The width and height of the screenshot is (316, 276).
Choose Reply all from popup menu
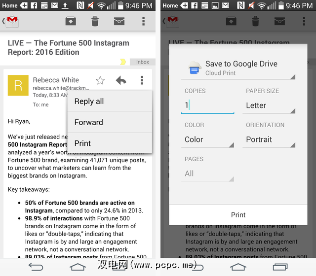(110, 101)
